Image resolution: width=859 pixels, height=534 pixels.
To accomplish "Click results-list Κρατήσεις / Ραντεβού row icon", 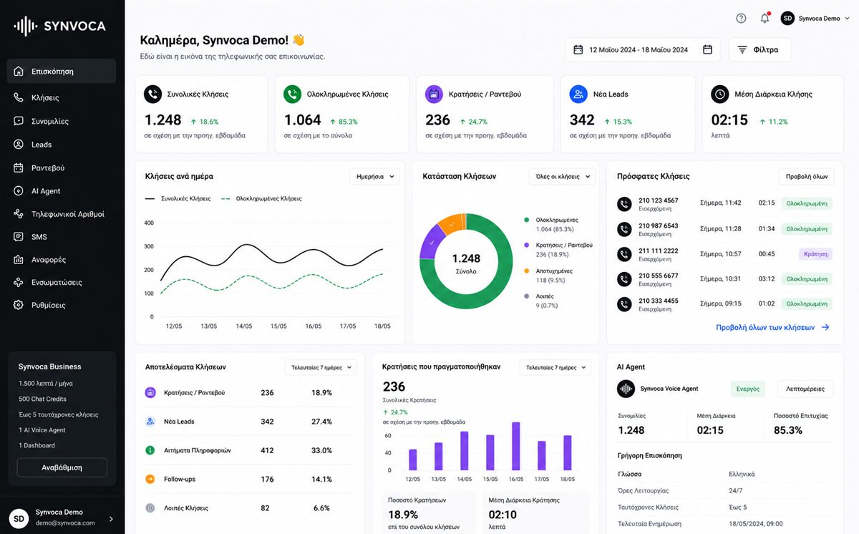I will coord(150,392).
